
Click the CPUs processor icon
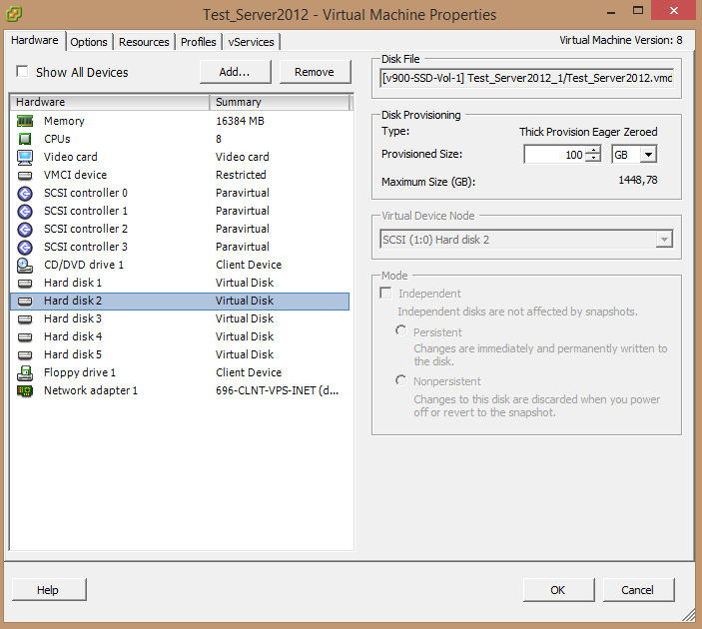[25, 139]
